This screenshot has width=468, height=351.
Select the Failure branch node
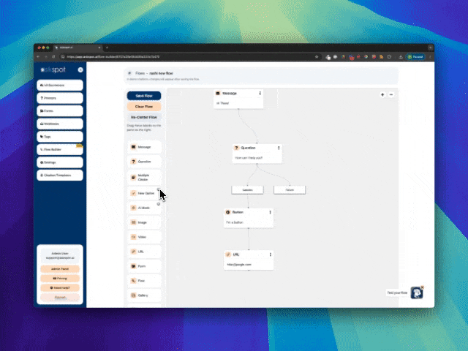[x=290, y=190]
